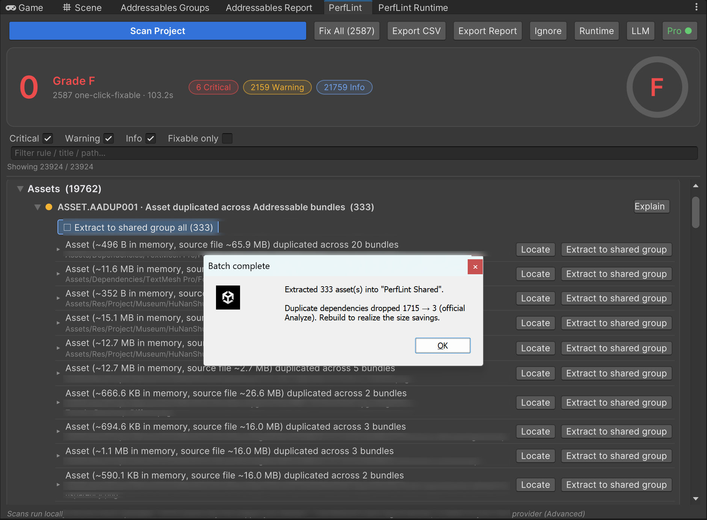Viewport: 707px width, 520px height.
Task: Click the large F grade circle
Action: [x=657, y=87]
